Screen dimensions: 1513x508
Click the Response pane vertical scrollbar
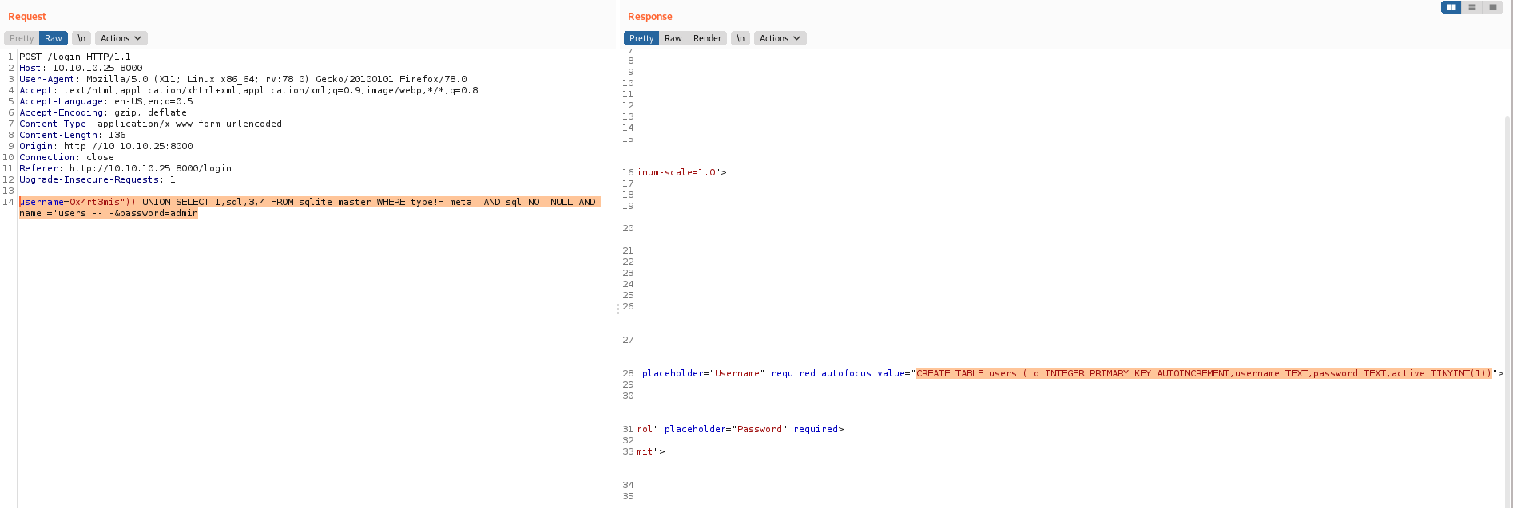[1507, 311]
